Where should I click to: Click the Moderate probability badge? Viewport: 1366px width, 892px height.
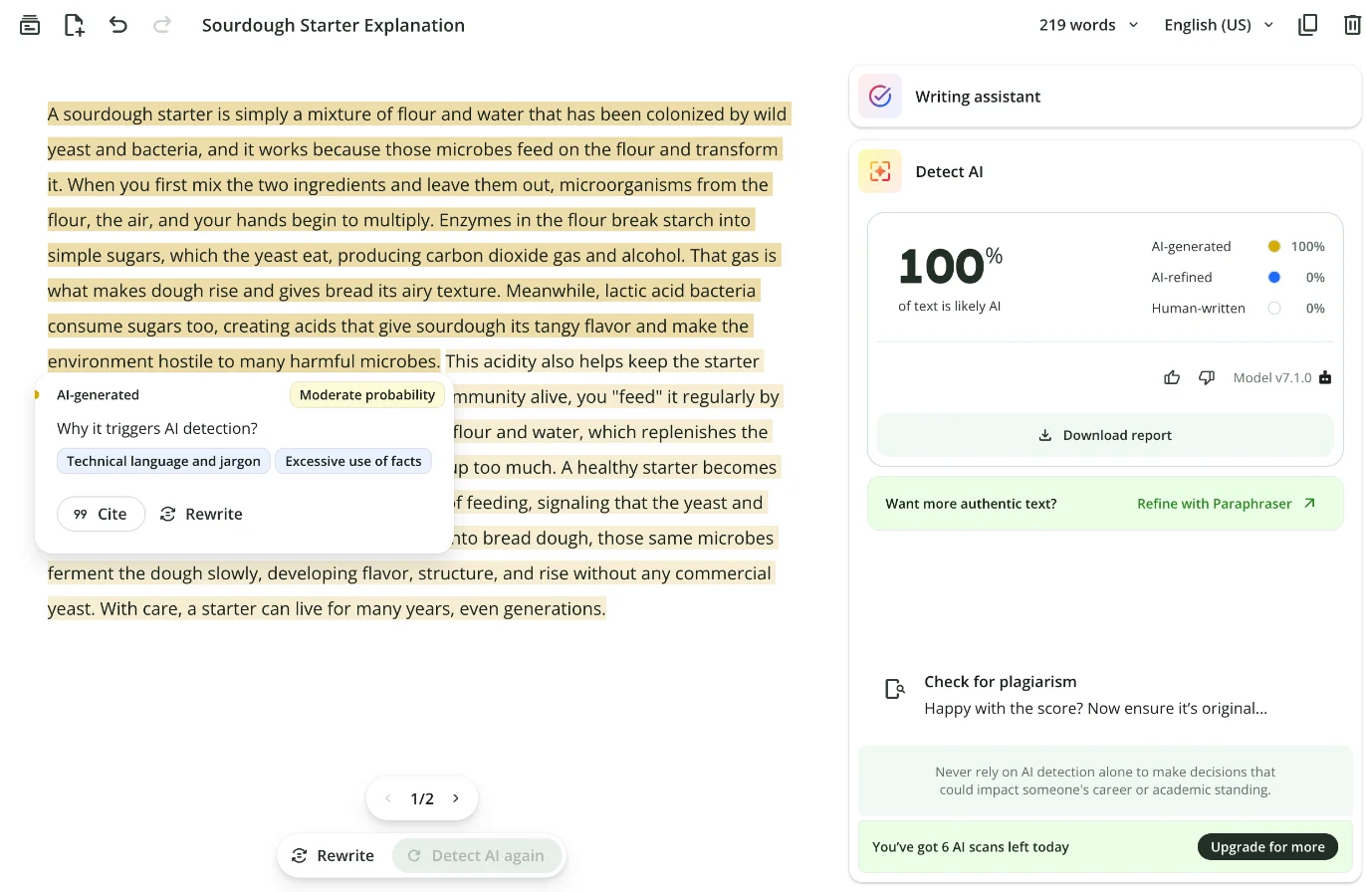[x=367, y=395]
